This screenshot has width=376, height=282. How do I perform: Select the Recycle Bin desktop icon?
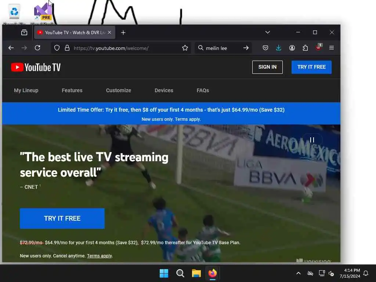click(14, 14)
